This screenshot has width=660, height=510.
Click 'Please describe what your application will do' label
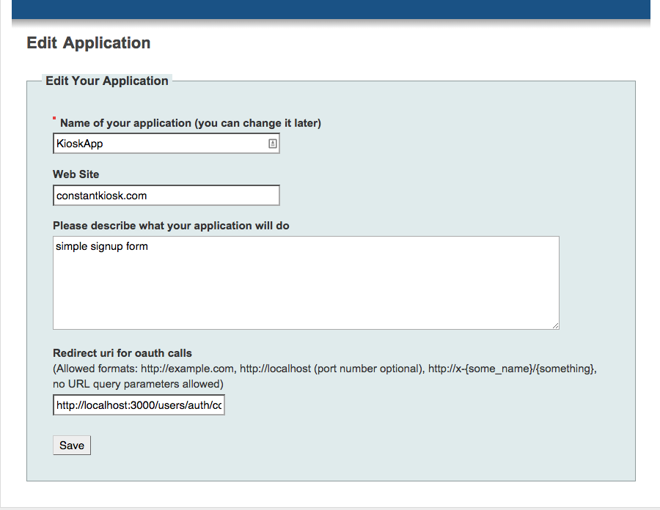click(171, 226)
